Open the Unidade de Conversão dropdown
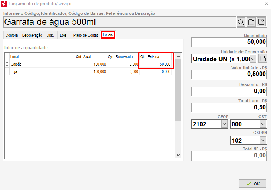Image resolution: width=271 pixels, height=190 pixels. tap(253, 59)
